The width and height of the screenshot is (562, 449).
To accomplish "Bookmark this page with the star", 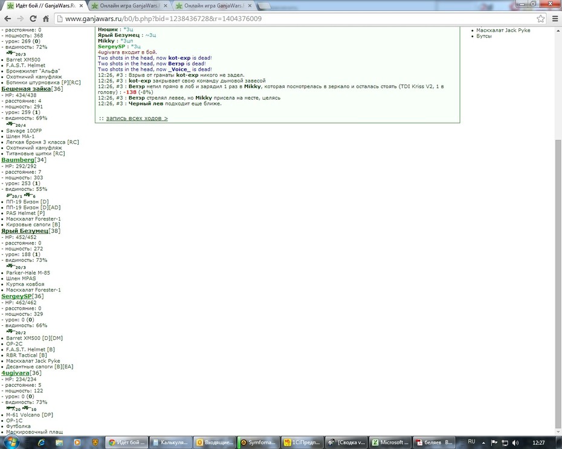I will tap(540, 19).
